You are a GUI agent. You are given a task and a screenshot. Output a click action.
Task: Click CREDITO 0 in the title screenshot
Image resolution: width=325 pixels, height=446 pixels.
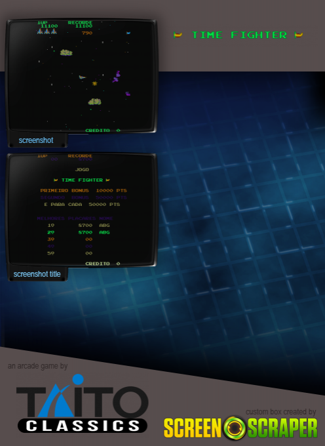click(103, 264)
